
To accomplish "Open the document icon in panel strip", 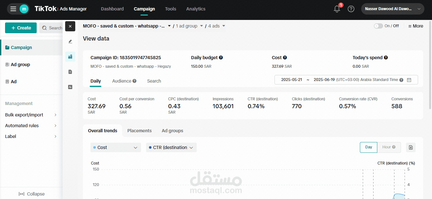I will click(70, 72).
